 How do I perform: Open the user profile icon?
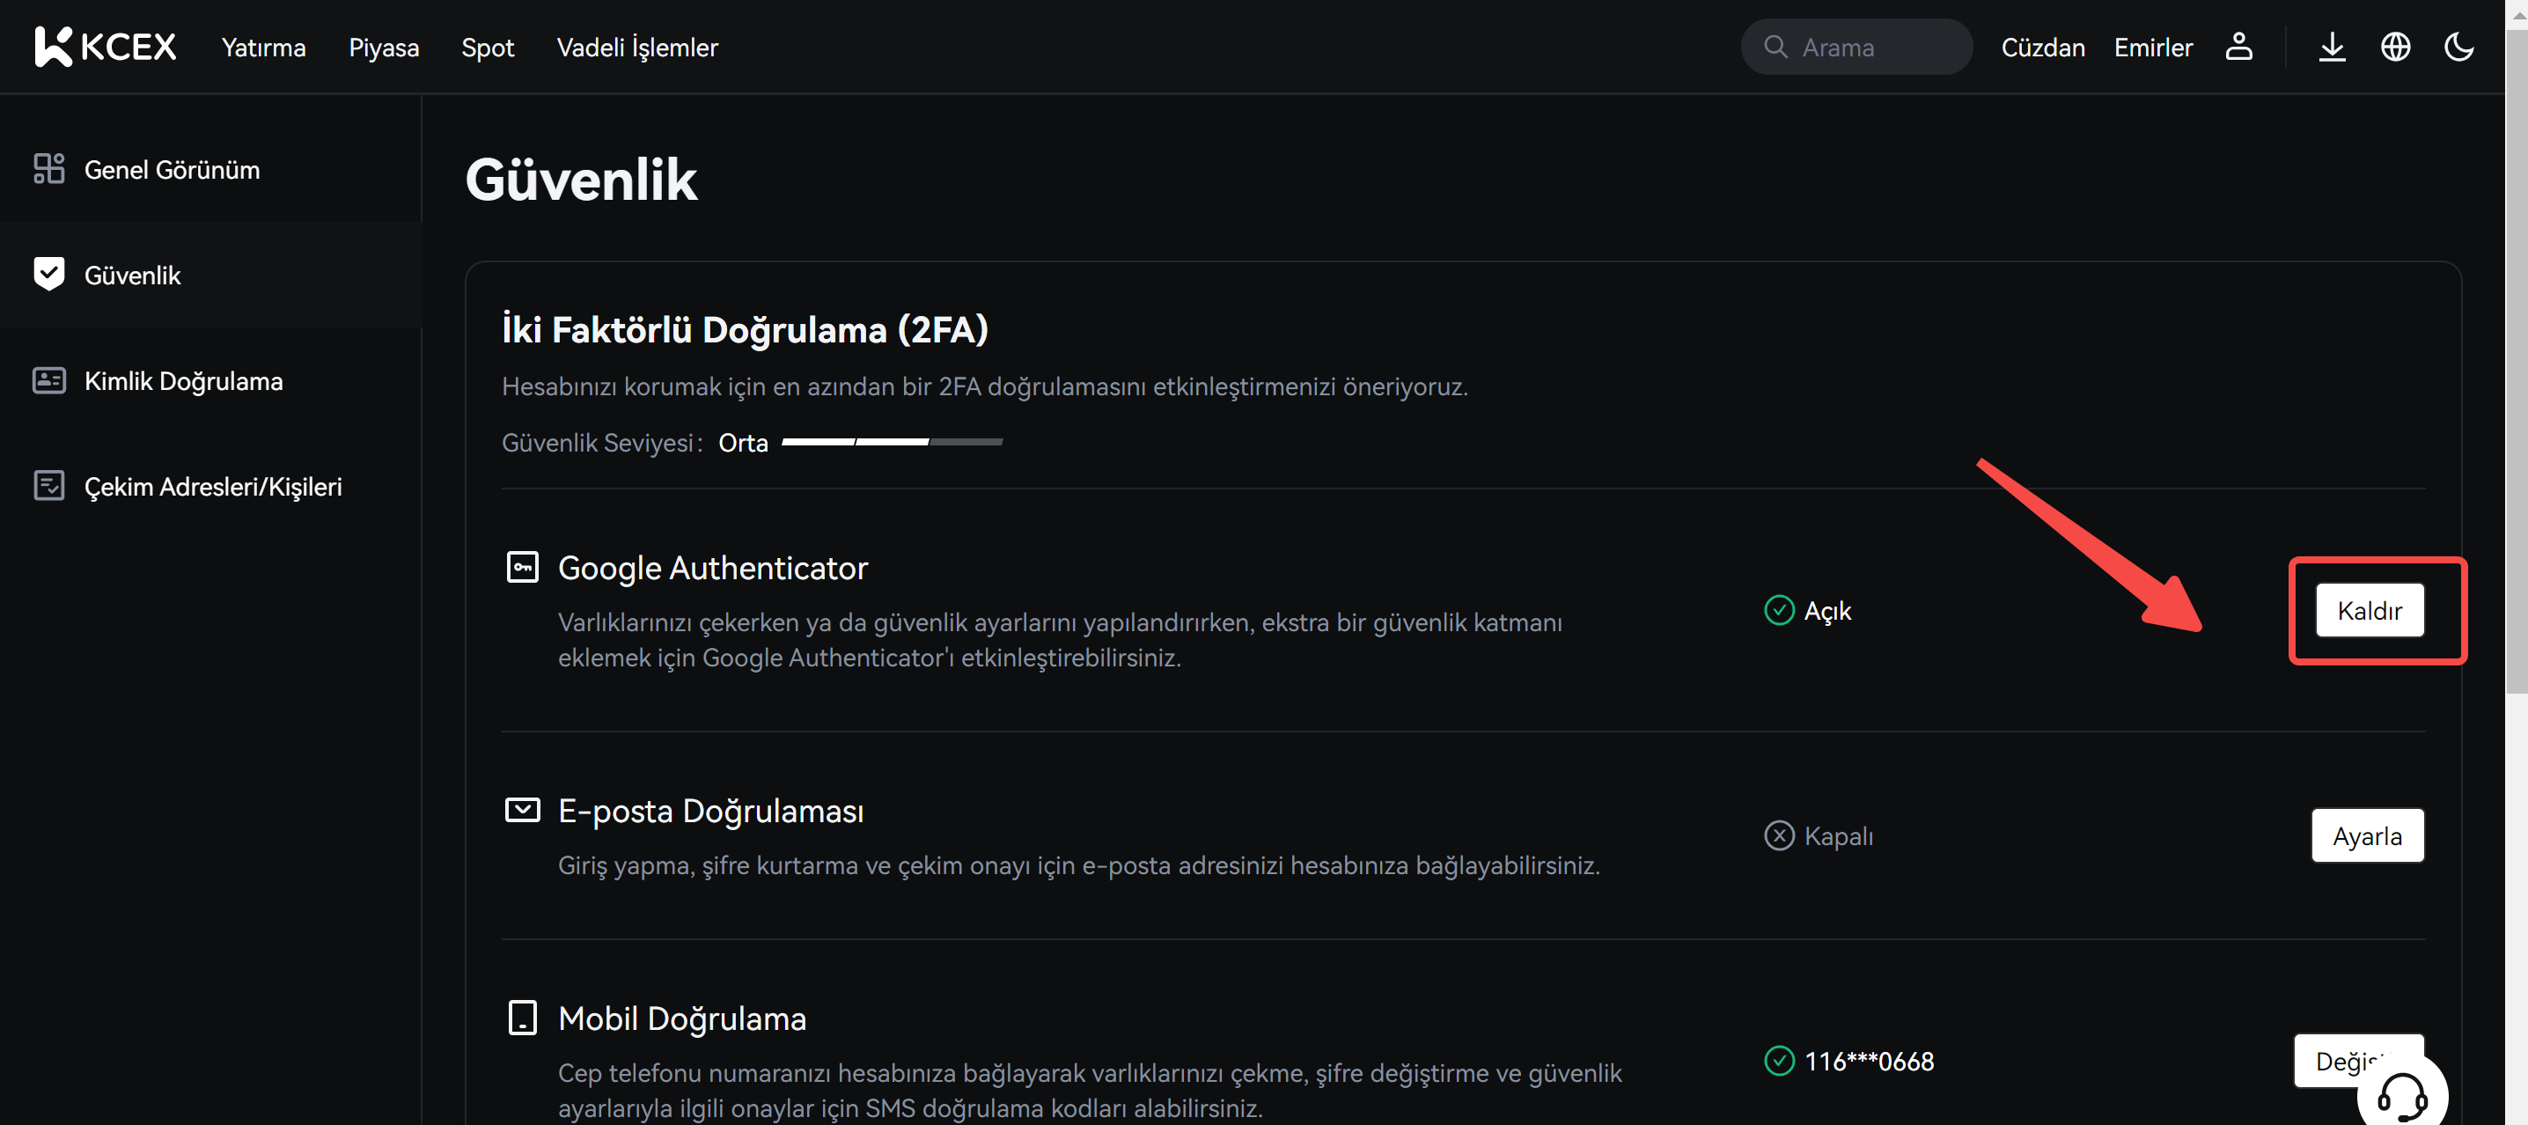pyautogui.click(x=2238, y=46)
